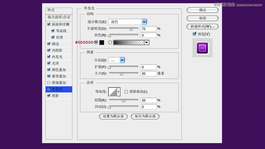Click the 不透明度 value field showing 75
Image resolution: width=265 pixels, height=149 pixels.
pyautogui.click(x=149, y=29)
